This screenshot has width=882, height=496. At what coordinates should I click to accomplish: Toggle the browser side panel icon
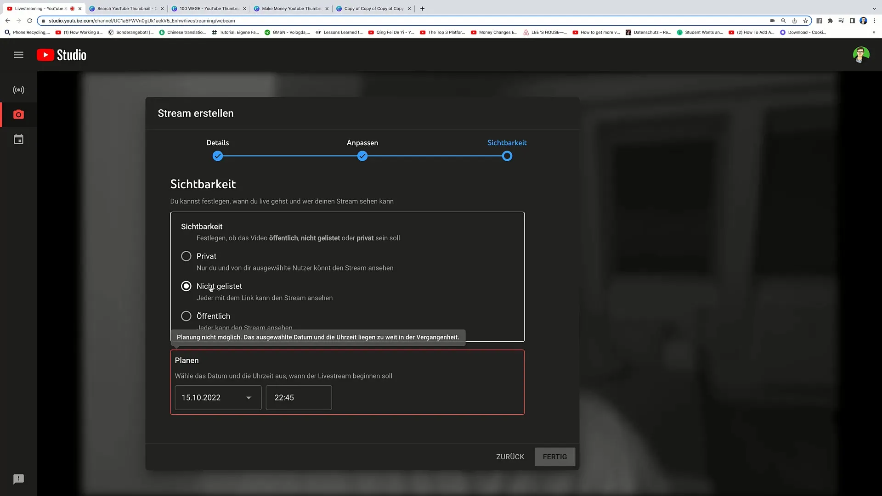852,21
